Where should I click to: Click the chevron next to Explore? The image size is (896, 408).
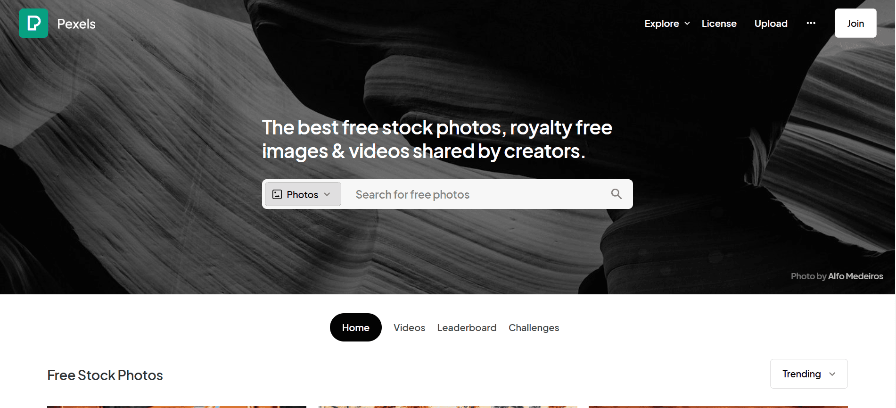tap(687, 23)
